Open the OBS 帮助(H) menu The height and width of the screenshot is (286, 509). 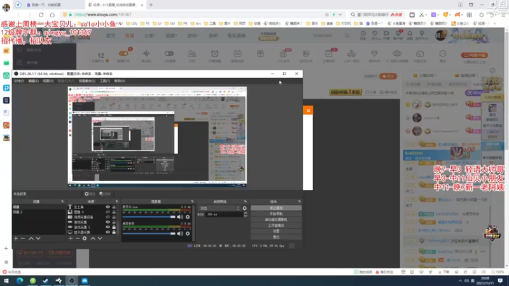pyautogui.click(x=120, y=81)
